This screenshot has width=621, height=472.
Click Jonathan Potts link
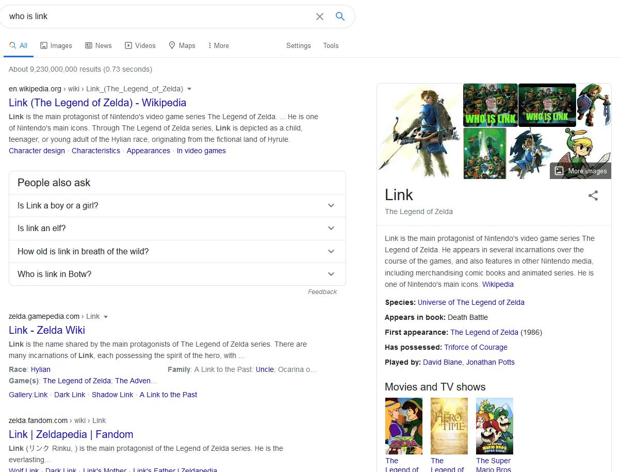[491, 362]
